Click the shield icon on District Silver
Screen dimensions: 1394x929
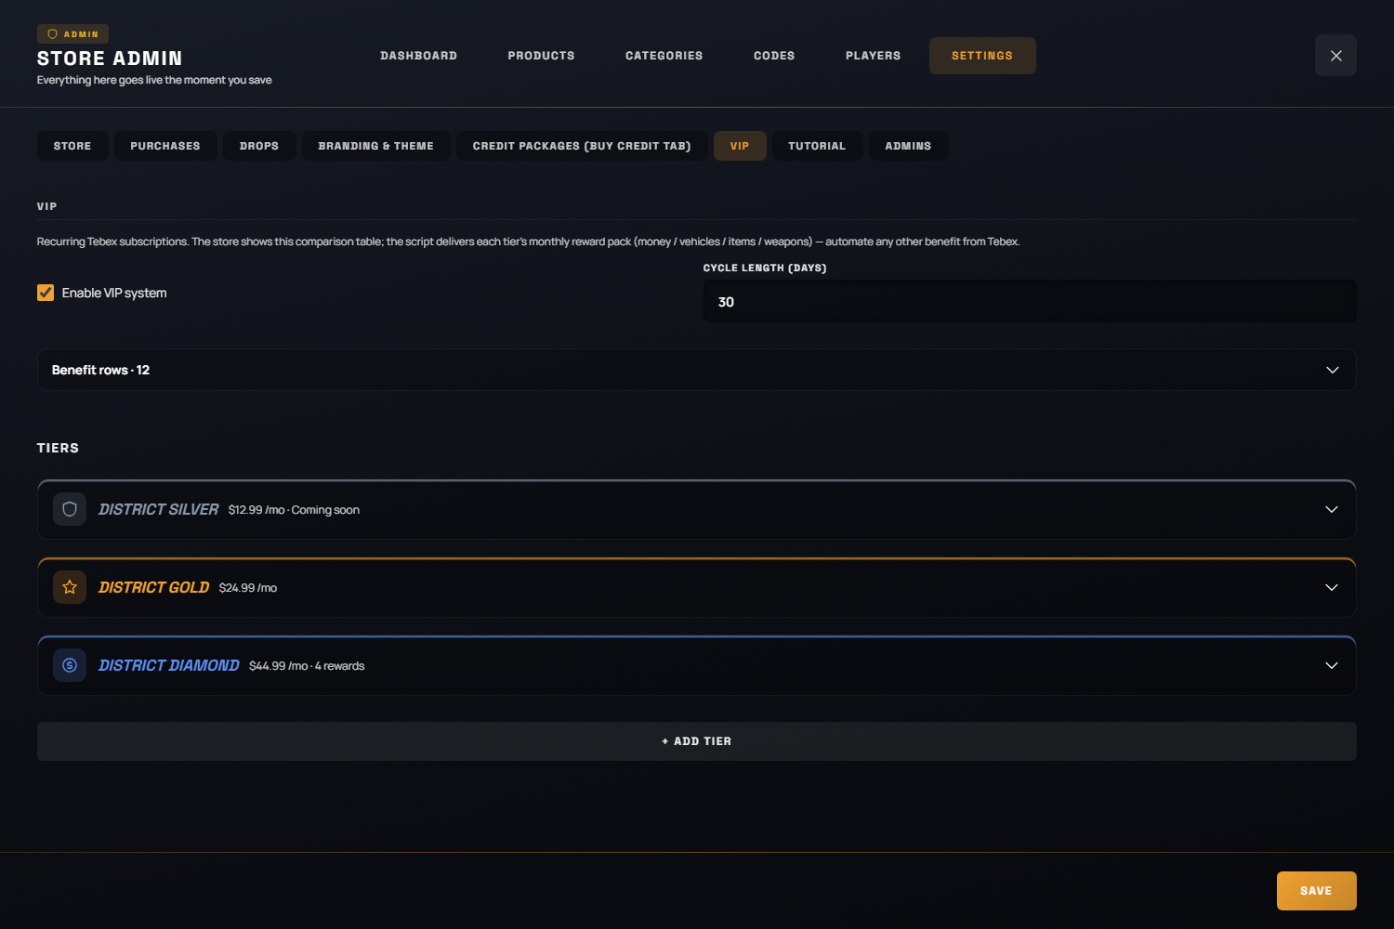(x=70, y=509)
